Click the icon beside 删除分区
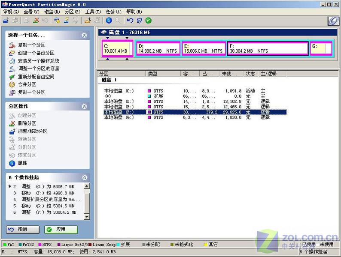The image size is (341, 257). pos(12,123)
